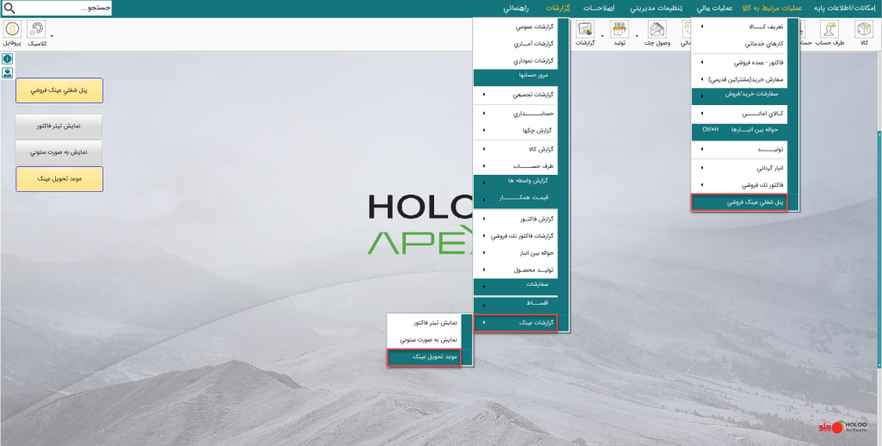Open the عملیات مرتبط به کالا menu
Viewport: 882px width, 446px height.
(770, 9)
